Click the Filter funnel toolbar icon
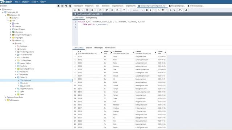Screen dimensions: 232x130 click(x=124, y=10)
